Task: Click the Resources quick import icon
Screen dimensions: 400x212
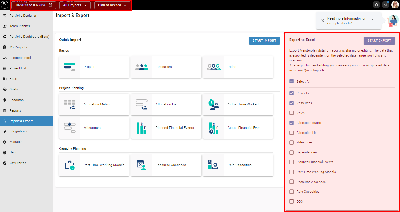Action: click(141, 67)
